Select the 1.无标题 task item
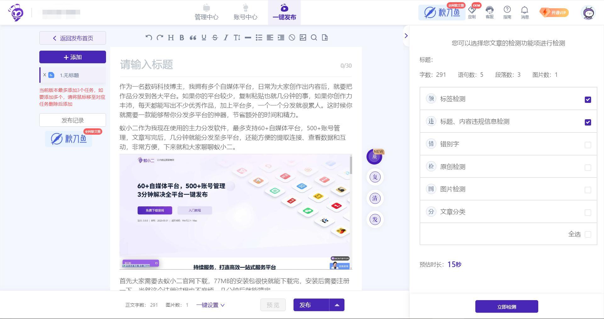This screenshot has height=319, width=604. point(73,75)
